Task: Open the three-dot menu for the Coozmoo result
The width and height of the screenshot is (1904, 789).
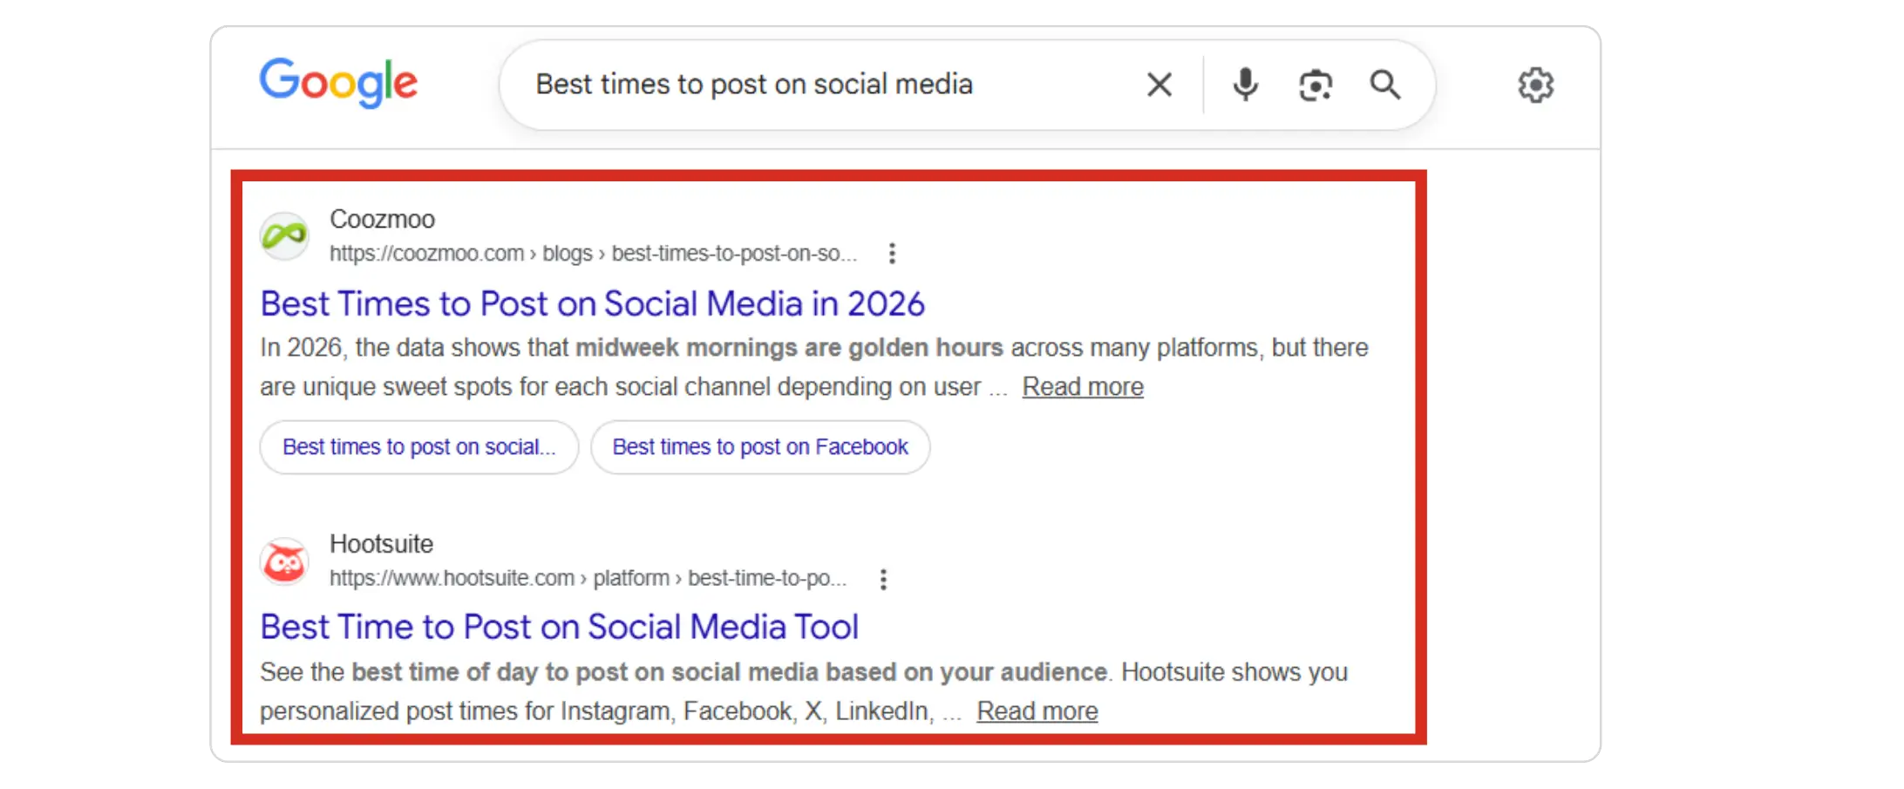Action: pyautogui.click(x=891, y=254)
